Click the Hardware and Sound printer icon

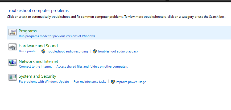pos(13,47)
